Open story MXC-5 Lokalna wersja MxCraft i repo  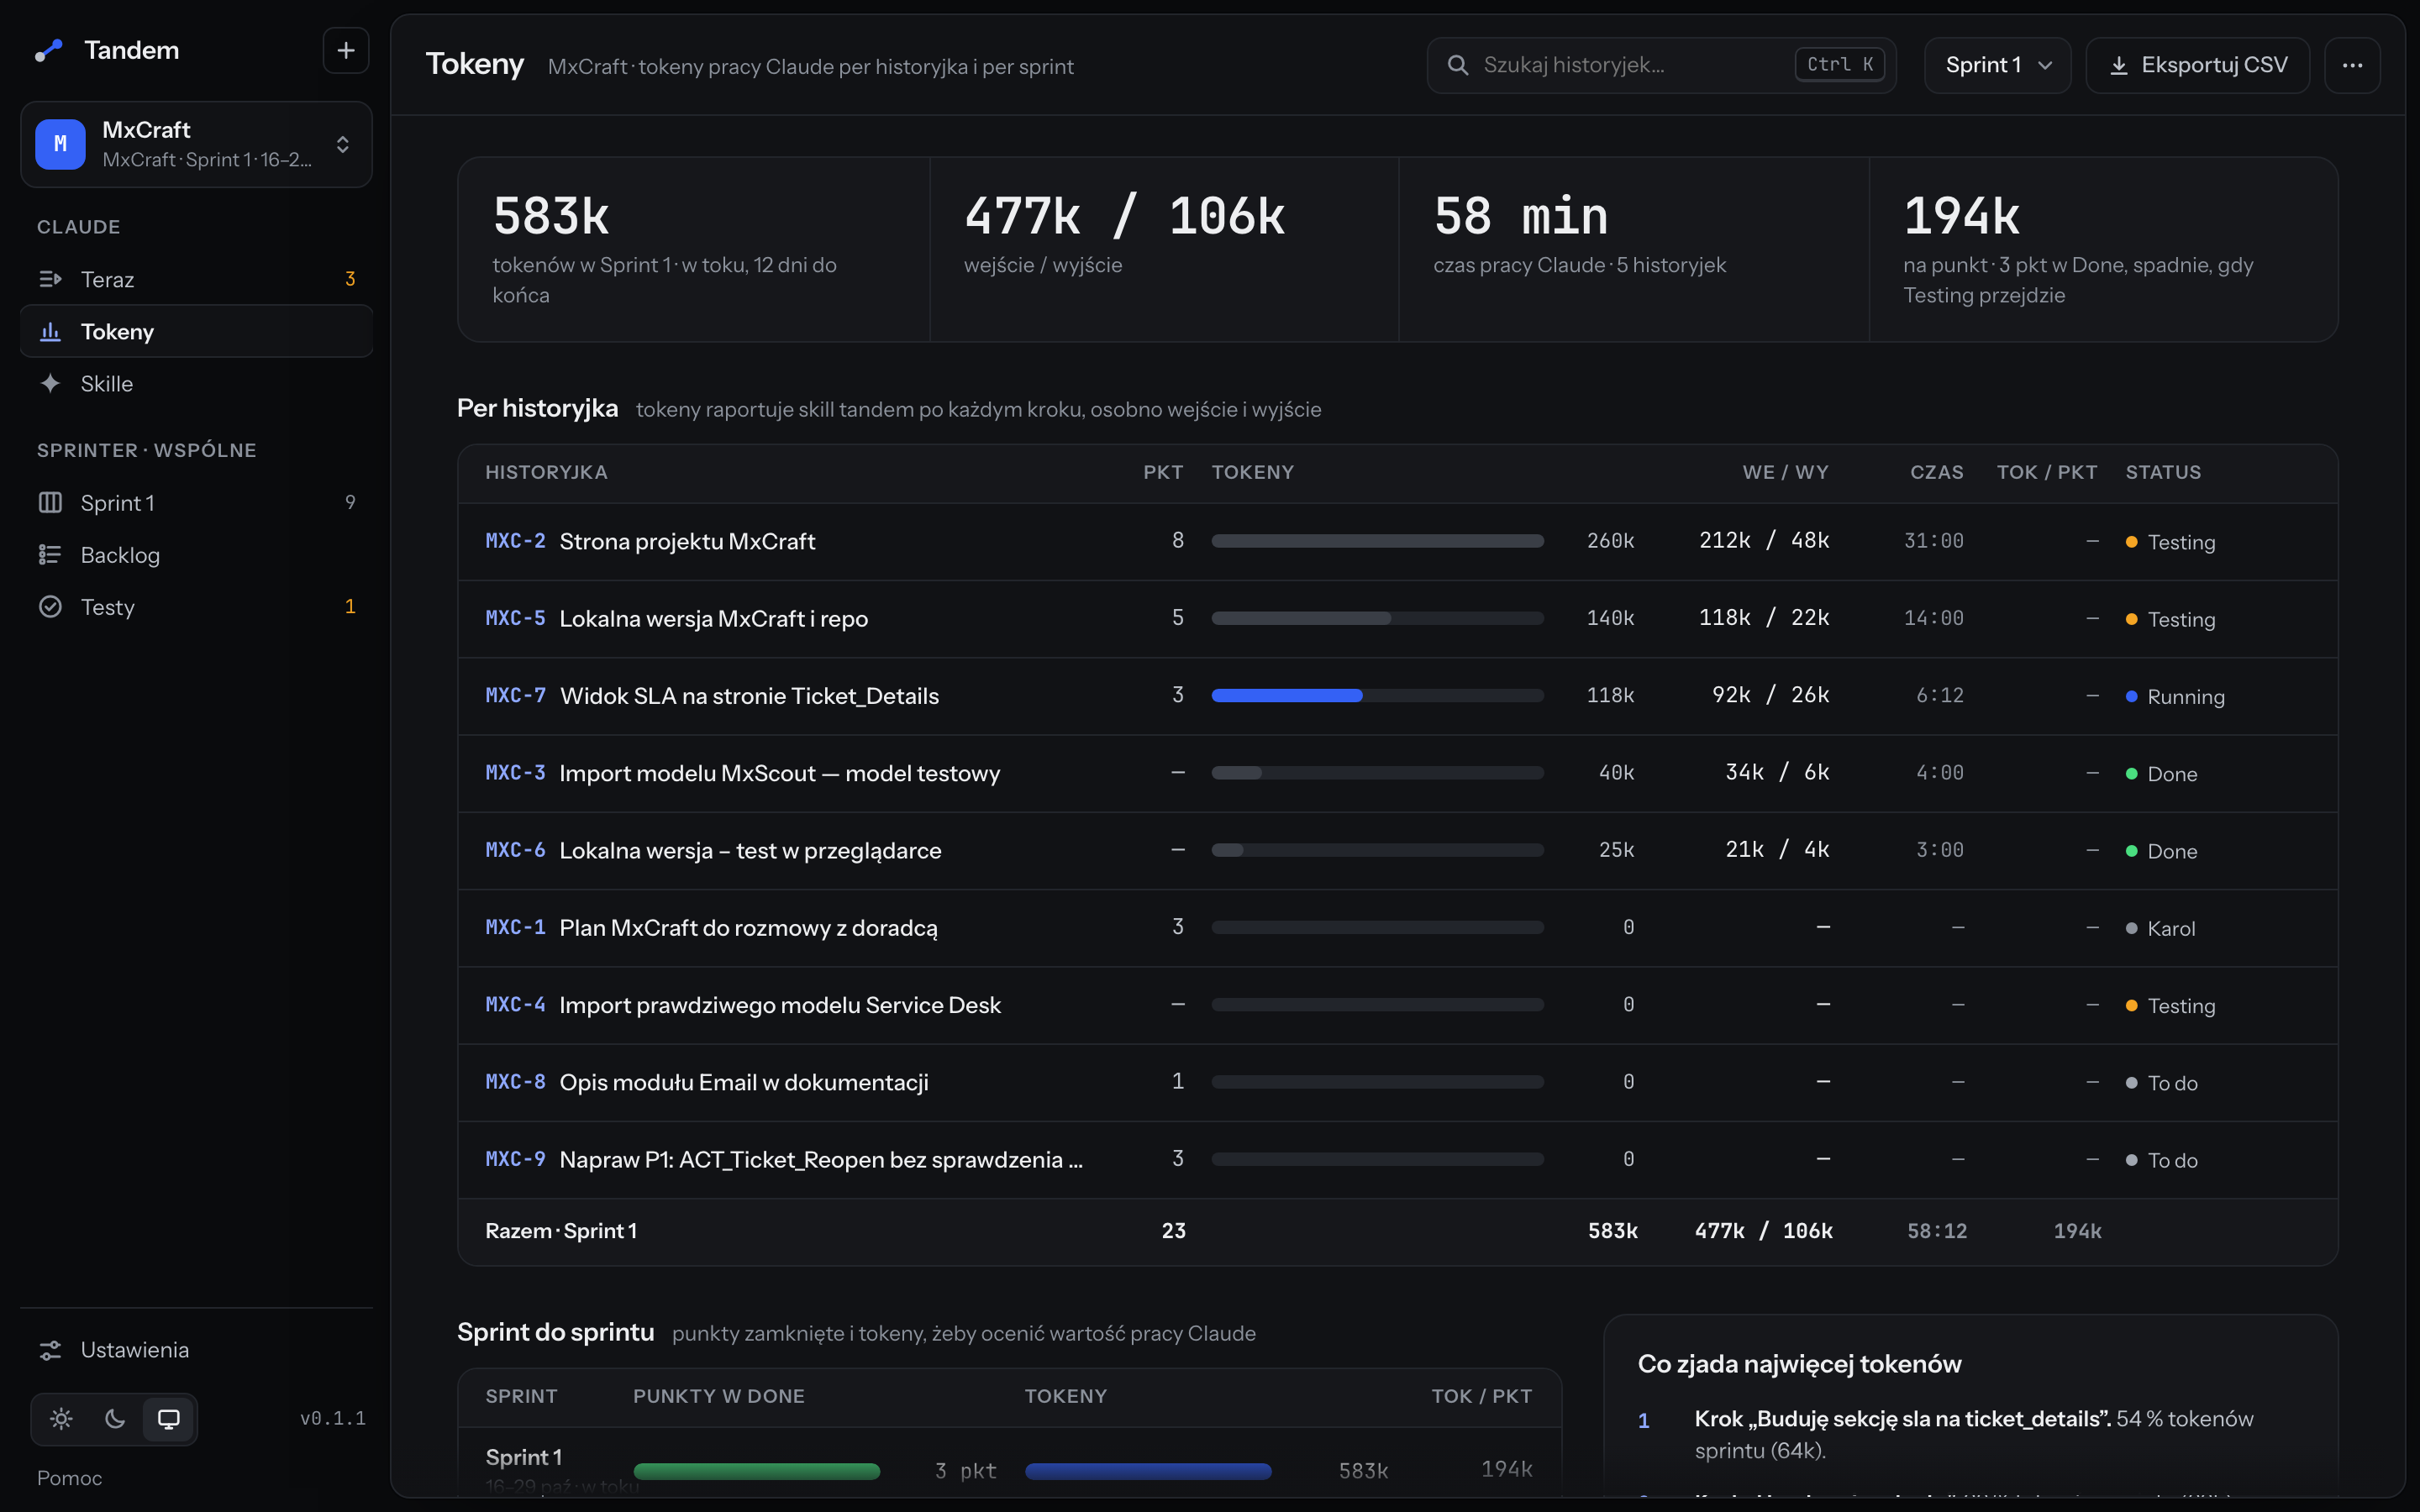1397,618
